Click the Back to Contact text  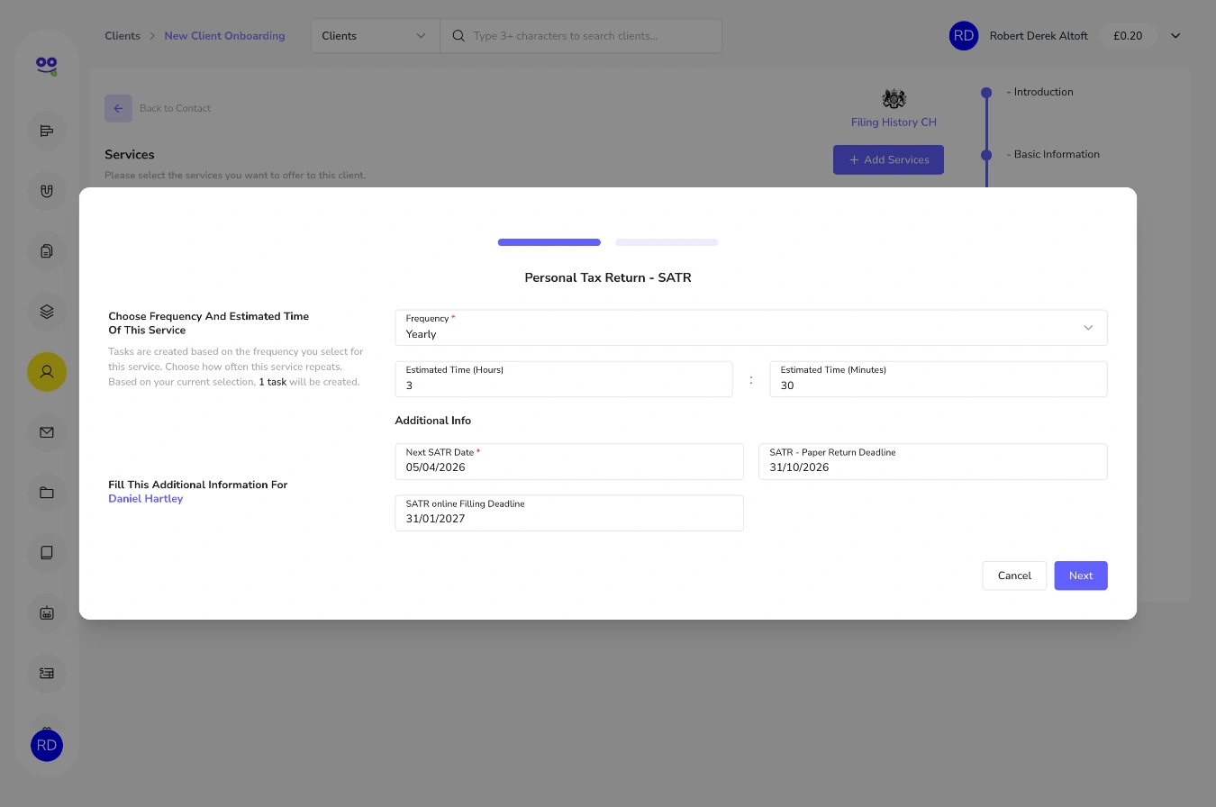coord(176,108)
